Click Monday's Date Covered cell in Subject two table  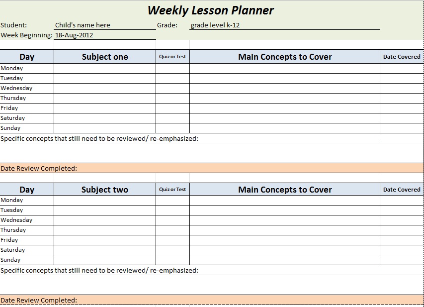(402, 201)
